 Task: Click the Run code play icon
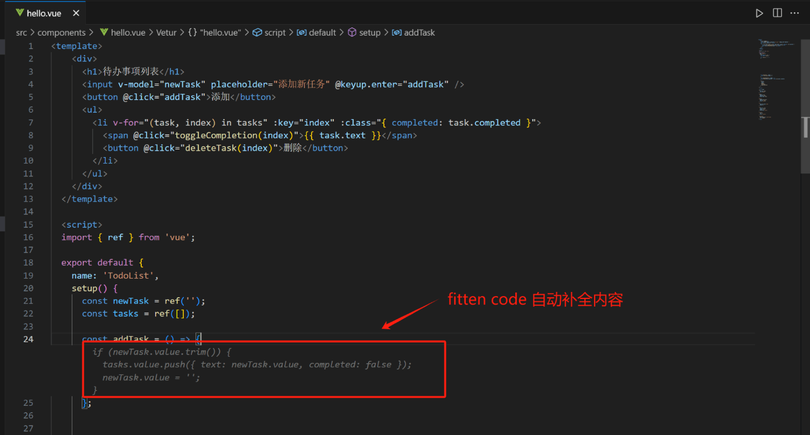tap(759, 13)
